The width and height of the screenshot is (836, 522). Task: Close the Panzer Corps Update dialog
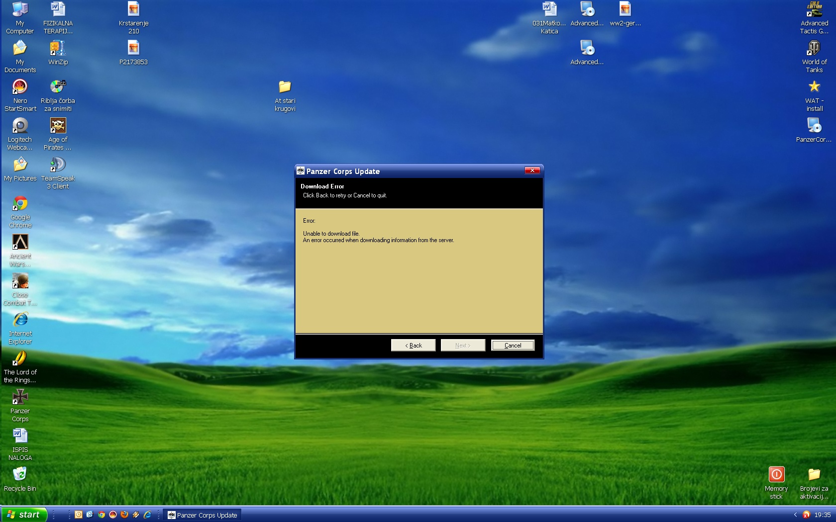click(x=532, y=171)
